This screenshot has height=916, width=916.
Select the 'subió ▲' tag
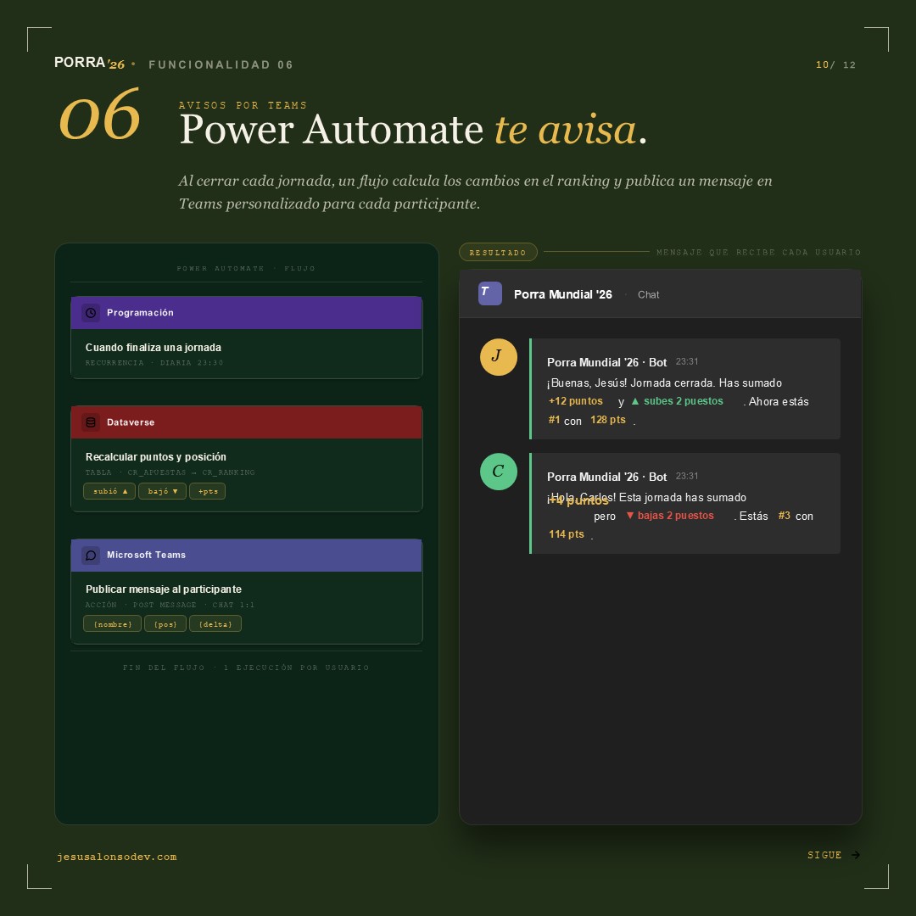(109, 491)
